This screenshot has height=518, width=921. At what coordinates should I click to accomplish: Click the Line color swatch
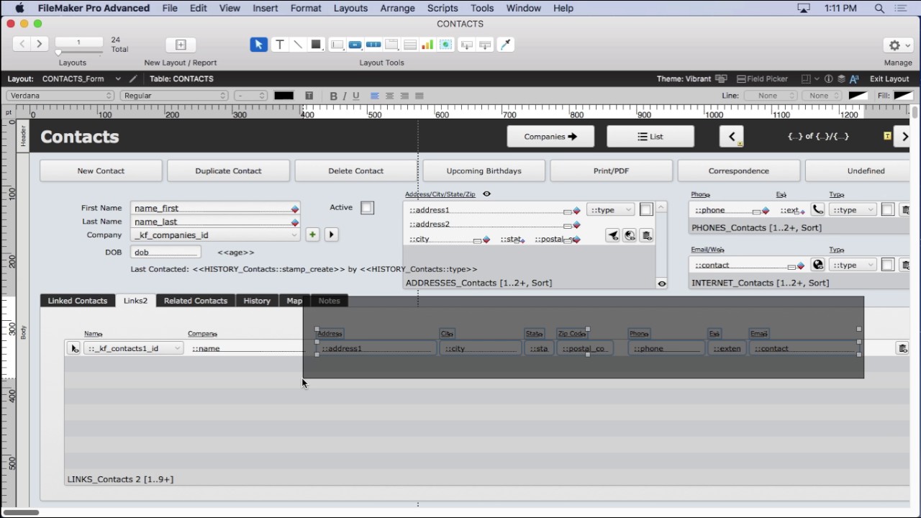858,96
